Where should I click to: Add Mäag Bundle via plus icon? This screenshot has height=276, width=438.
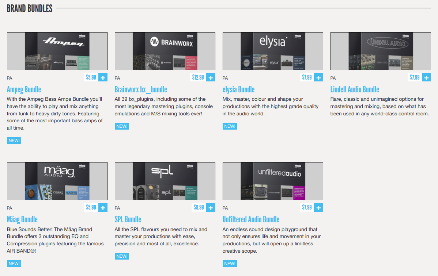(103, 207)
